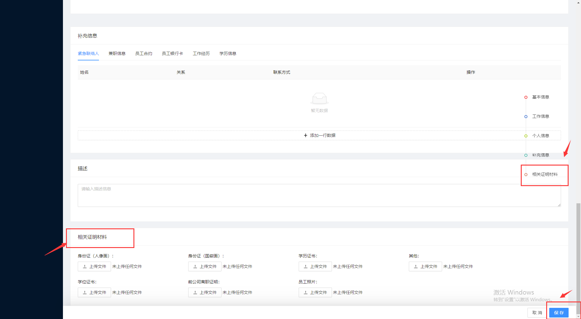Screen dimensions: 581x319
Task: Click upload icon under 前公司离职证明
Action: tap(195, 292)
